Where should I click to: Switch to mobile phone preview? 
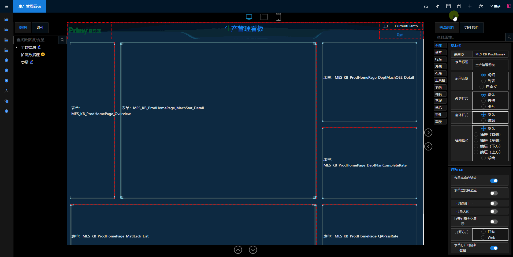[278, 17]
